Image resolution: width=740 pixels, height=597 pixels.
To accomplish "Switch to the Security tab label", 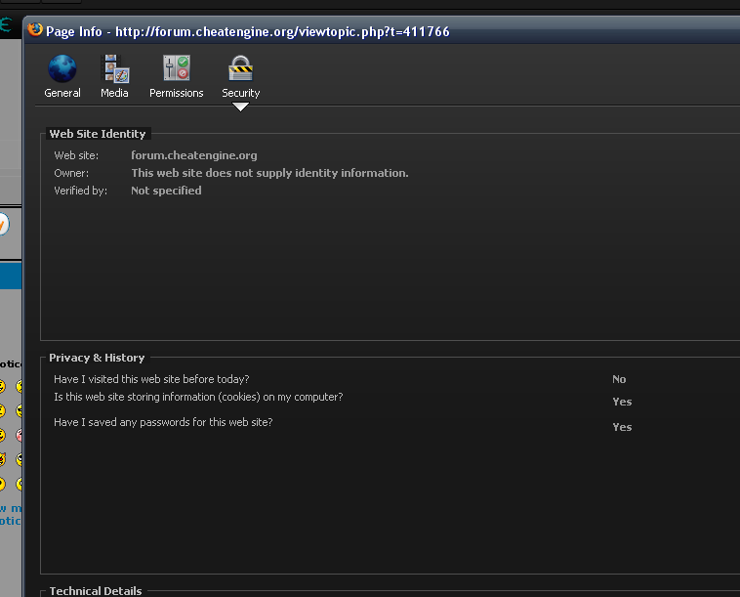I will pyautogui.click(x=241, y=93).
